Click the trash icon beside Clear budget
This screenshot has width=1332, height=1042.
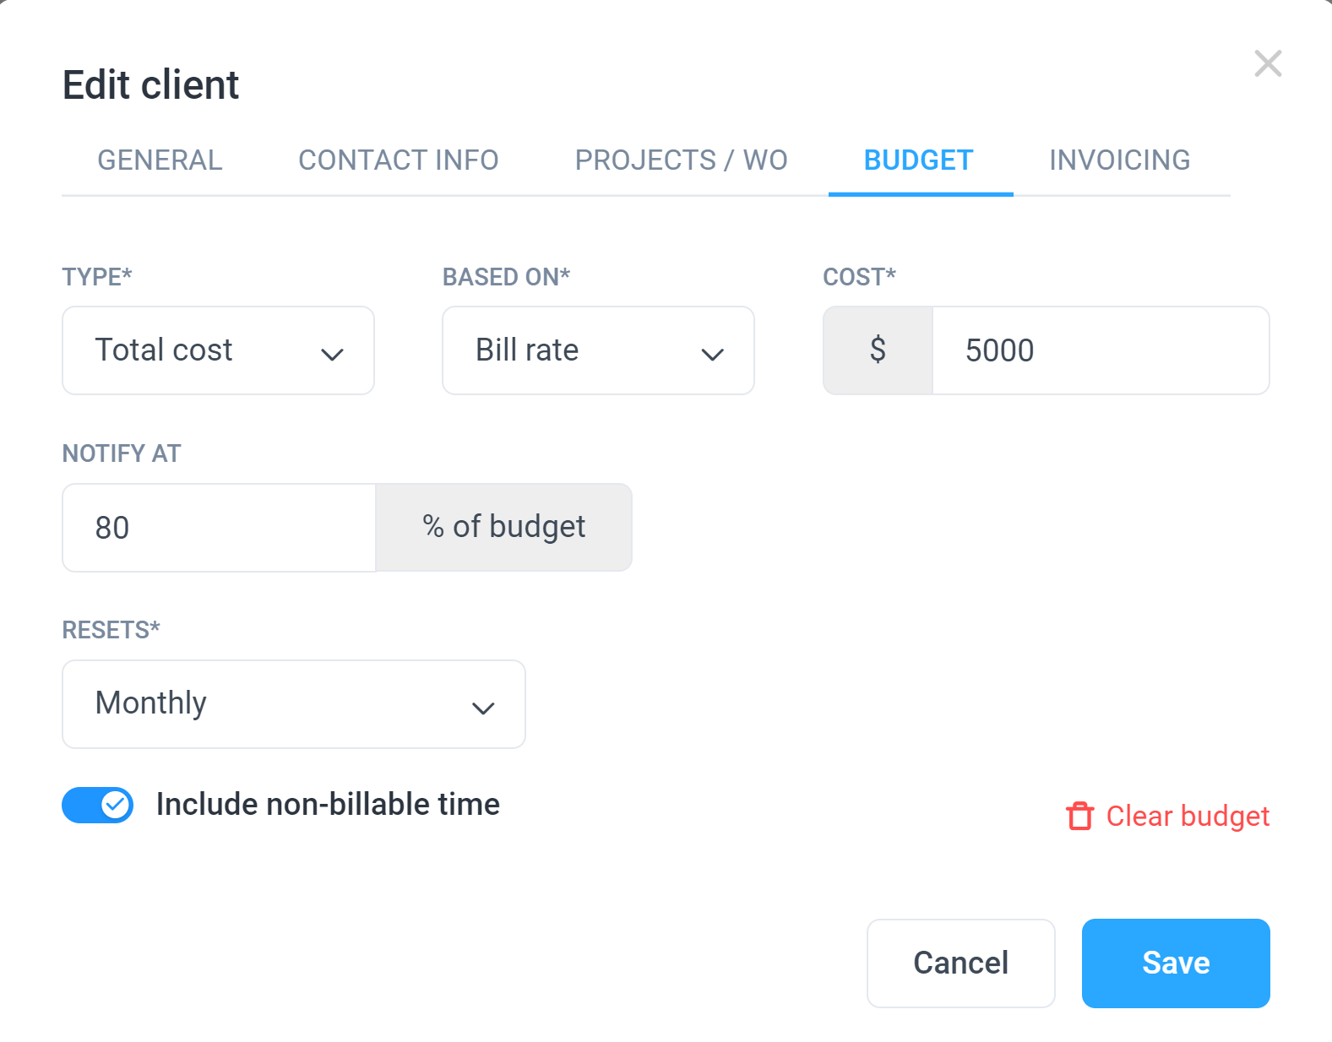(x=1079, y=816)
